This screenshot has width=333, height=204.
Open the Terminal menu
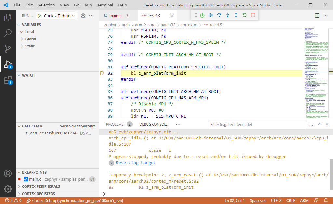[105, 5]
